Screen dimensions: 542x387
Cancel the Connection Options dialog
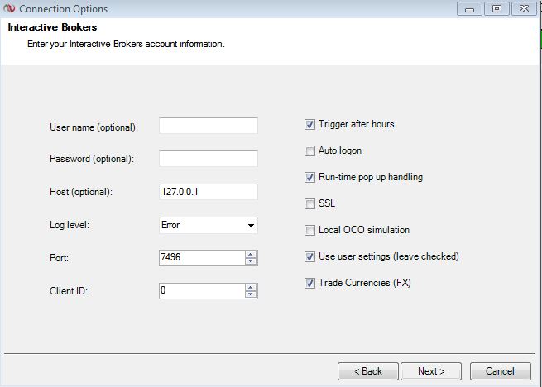tap(500, 371)
